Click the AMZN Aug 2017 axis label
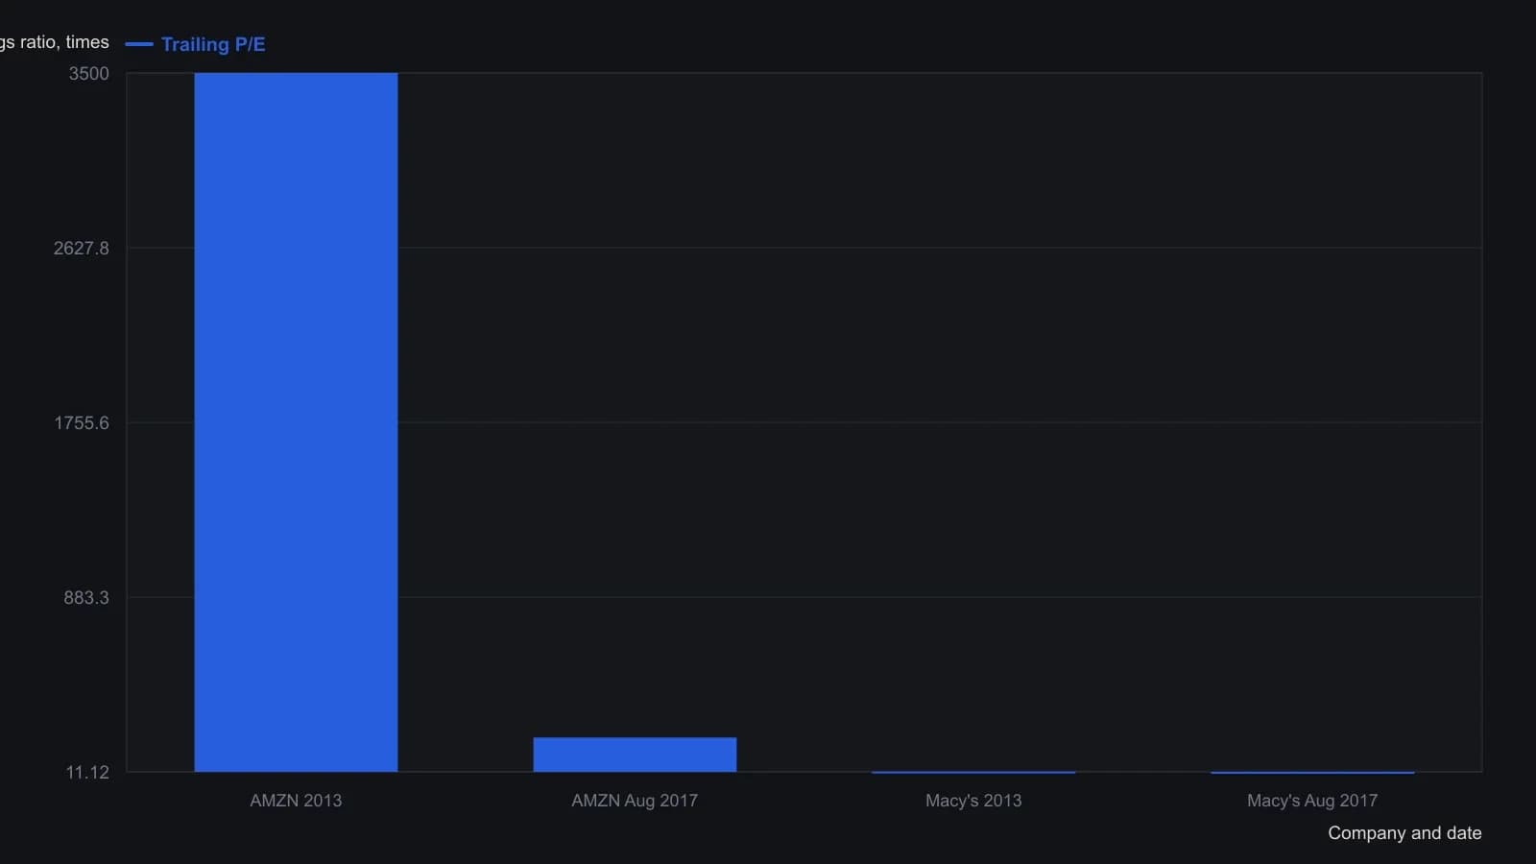Image resolution: width=1536 pixels, height=864 pixels. click(x=635, y=801)
